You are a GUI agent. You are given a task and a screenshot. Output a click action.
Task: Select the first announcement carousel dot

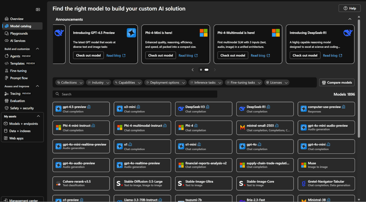point(201,69)
